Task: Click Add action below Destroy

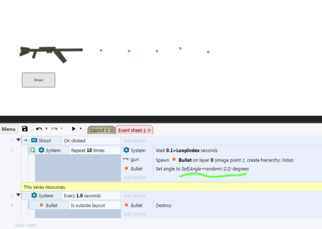Action: [x=135, y=214]
